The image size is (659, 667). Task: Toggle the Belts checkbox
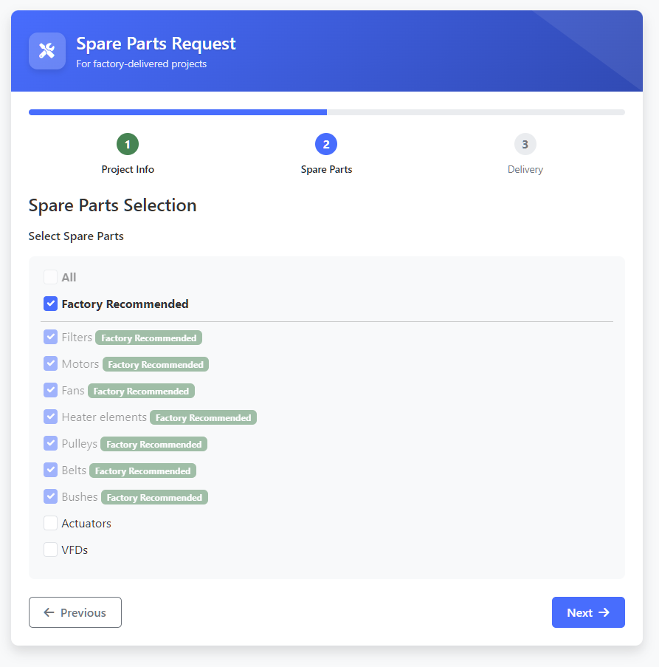point(51,470)
